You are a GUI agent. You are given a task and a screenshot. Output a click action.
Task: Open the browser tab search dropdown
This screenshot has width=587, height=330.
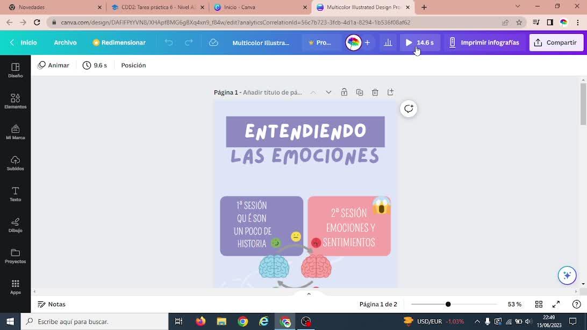coord(517,7)
